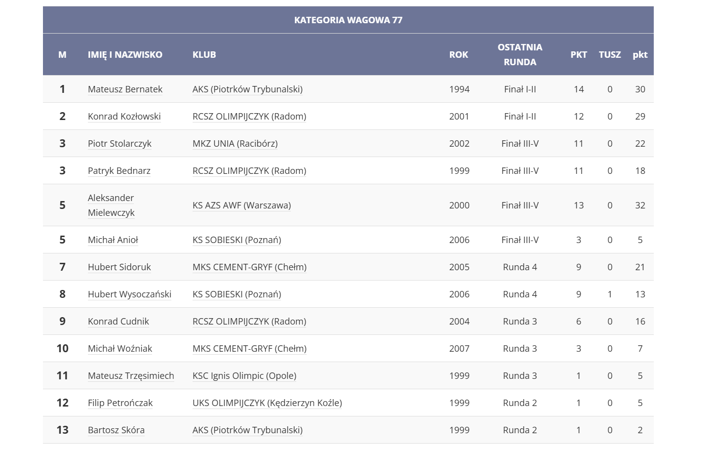Image resolution: width=715 pixels, height=451 pixels.
Task: Select the Patryk Bednarz link
Action: [x=119, y=171]
